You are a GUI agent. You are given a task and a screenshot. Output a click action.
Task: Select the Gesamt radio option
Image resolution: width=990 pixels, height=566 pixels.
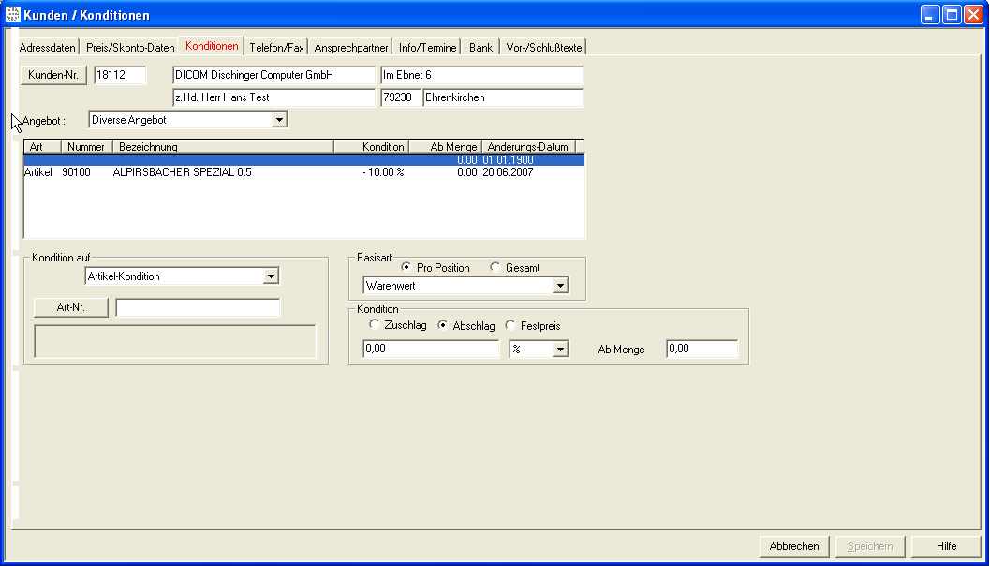(495, 268)
